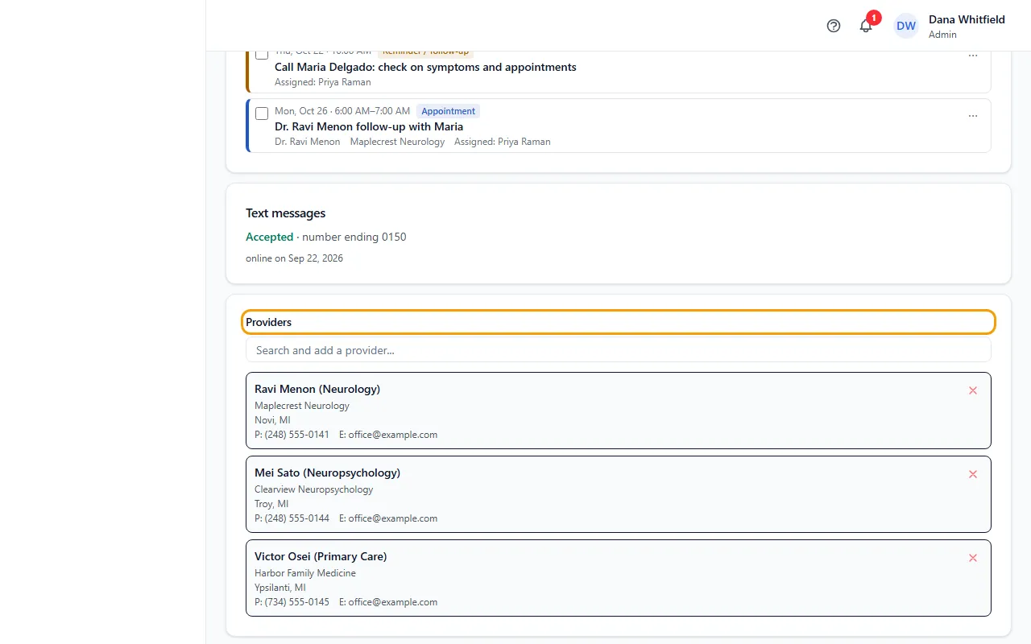The width and height of the screenshot is (1031, 644).
Task: Click the Admin role label
Action: (942, 35)
